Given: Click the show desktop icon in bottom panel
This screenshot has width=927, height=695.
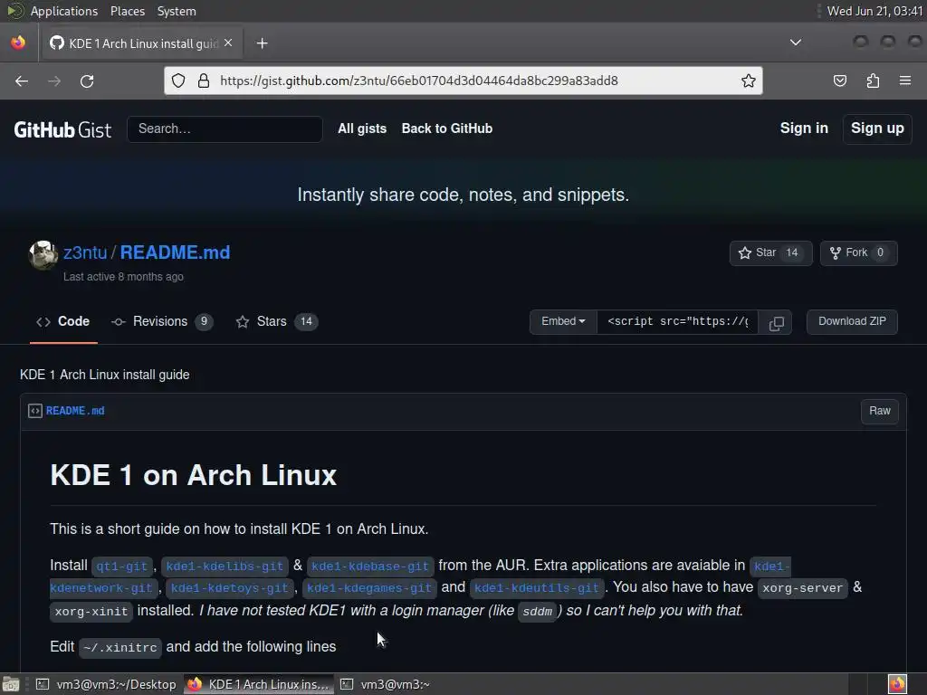Looking at the screenshot, I should 11,684.
